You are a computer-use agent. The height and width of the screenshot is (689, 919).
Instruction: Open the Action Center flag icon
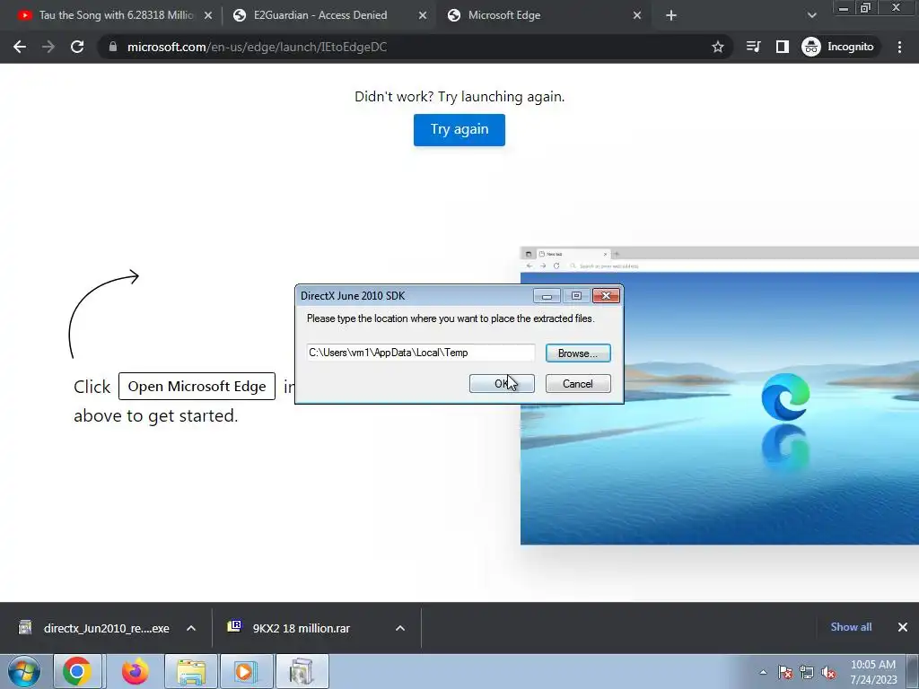point(785,672)
